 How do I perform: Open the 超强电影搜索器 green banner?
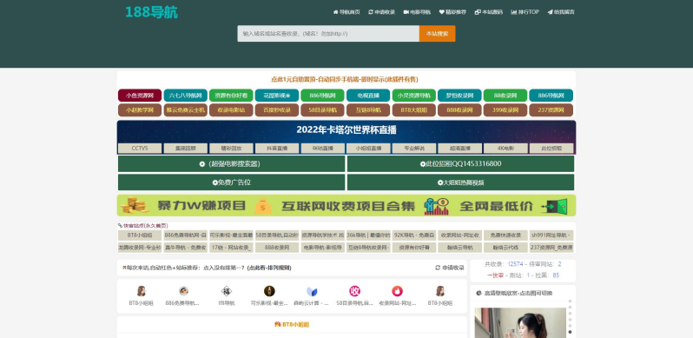tap(231, 163)
